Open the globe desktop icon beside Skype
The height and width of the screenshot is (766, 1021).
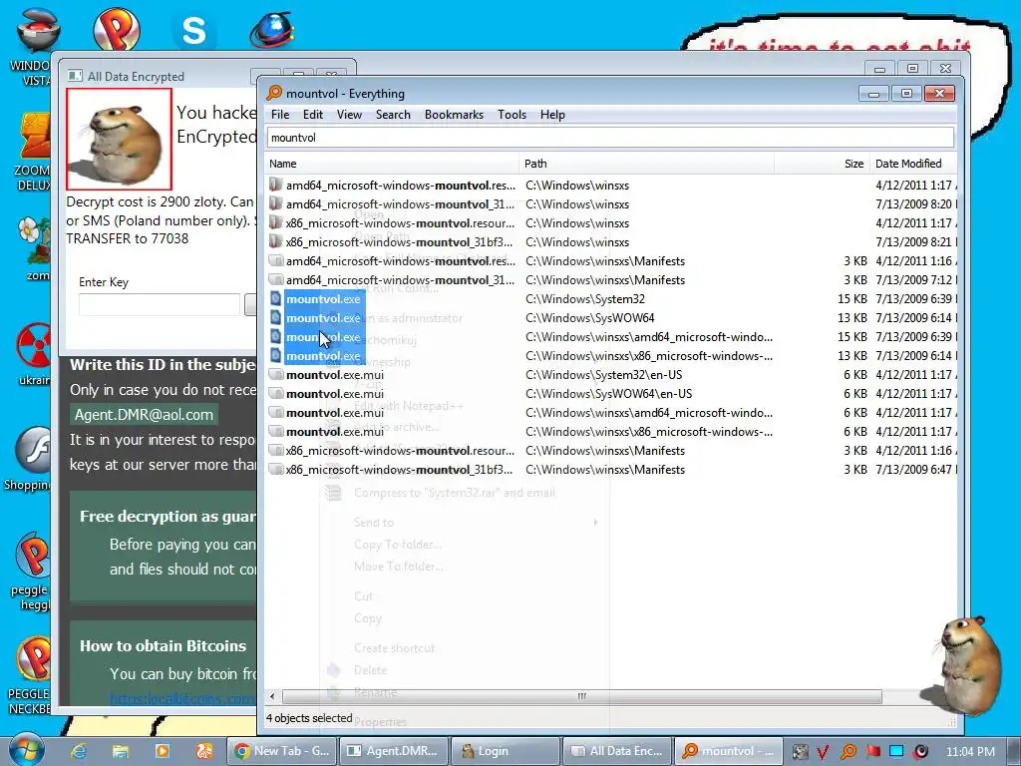click(x=271, y=30)
